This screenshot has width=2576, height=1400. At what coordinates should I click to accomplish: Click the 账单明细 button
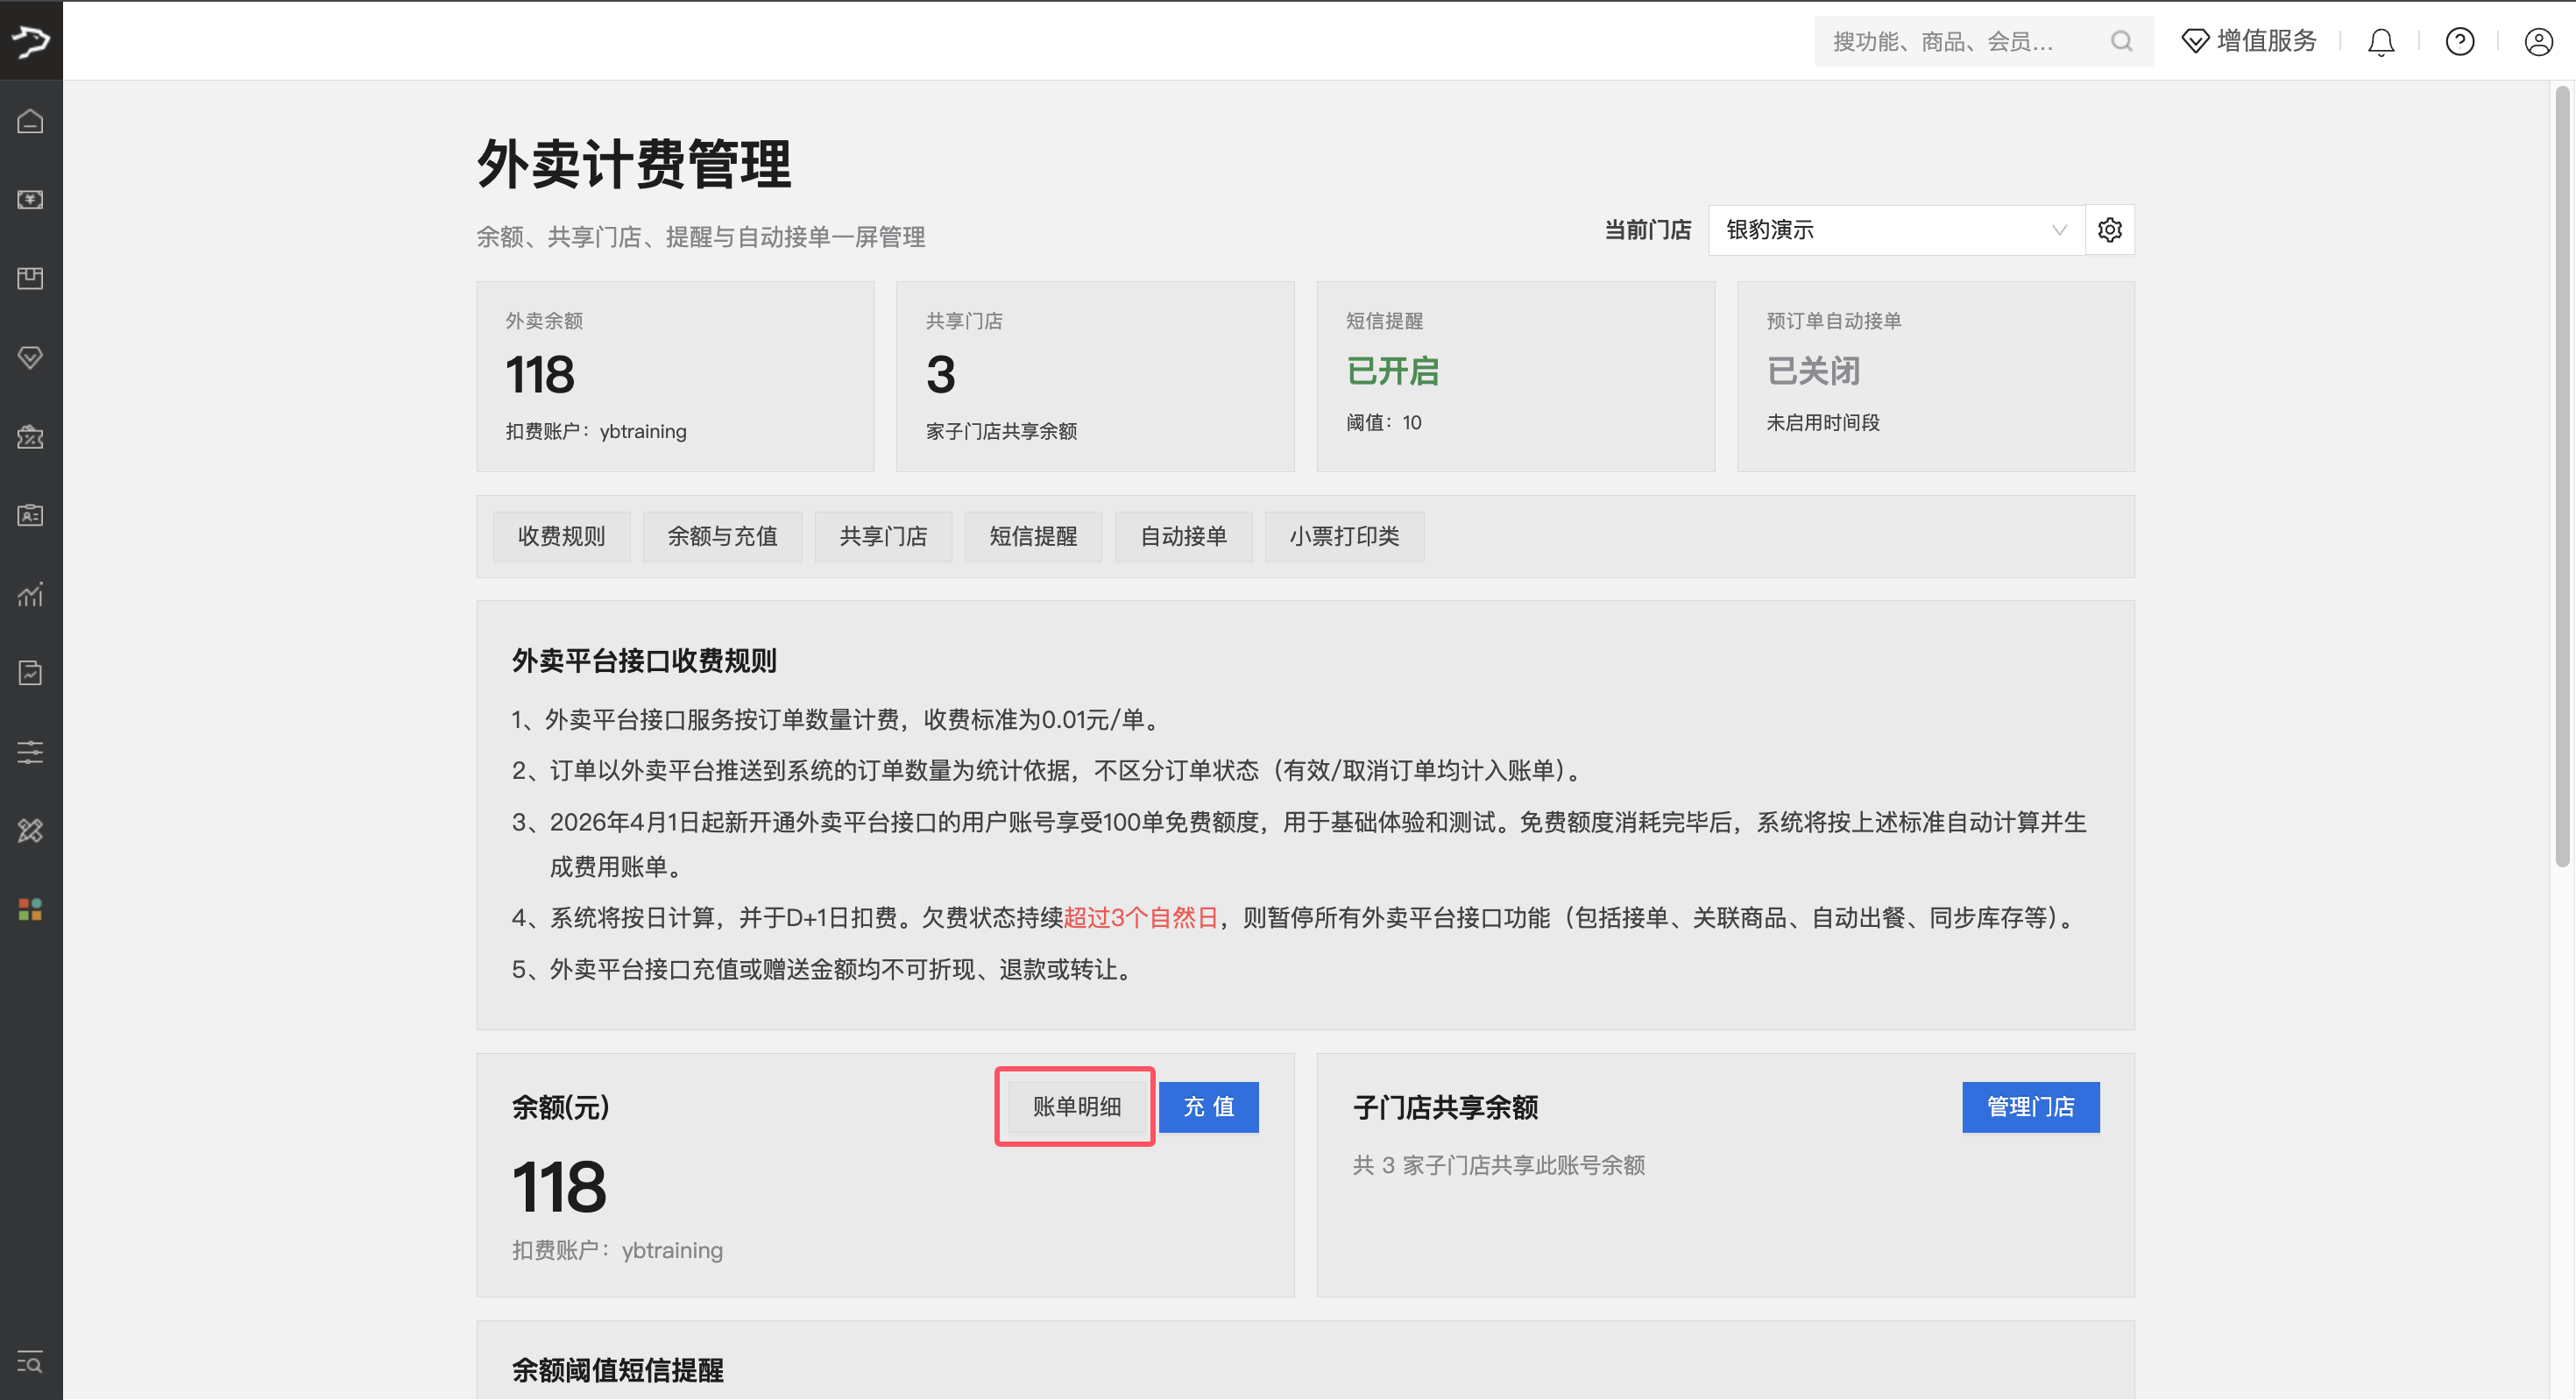1076,1107
